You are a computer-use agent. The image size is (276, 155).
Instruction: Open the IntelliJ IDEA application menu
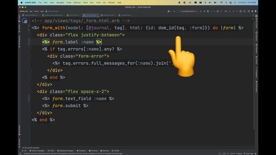(30, 3)
